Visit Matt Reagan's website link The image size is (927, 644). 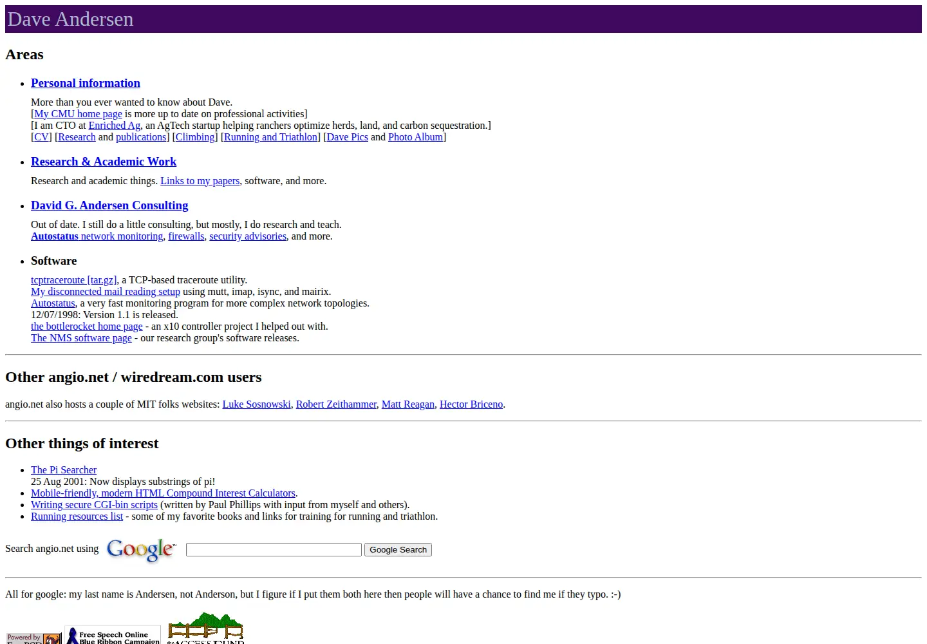coord(408,404)
